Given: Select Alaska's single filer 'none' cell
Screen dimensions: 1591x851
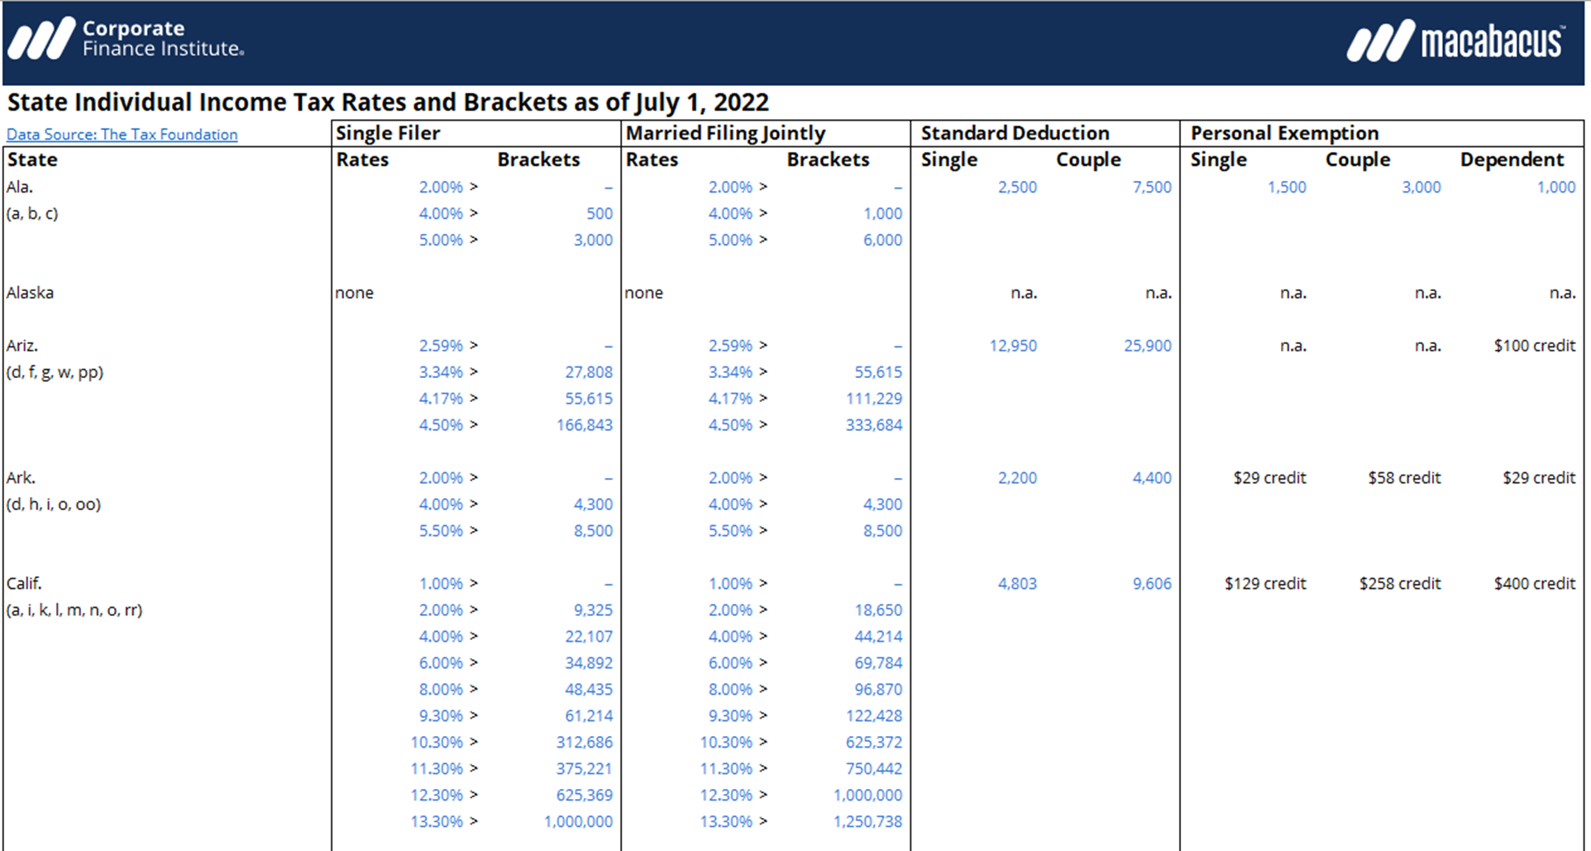Looking at the screenshot, I should 355,293.
